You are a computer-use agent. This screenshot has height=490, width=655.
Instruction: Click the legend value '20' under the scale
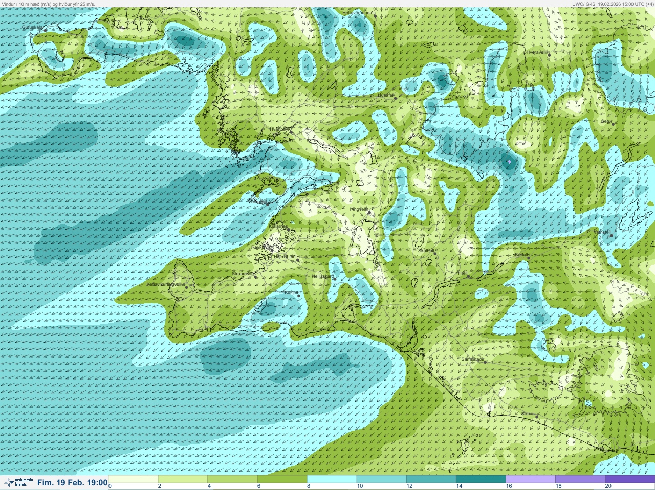click(608, 486)
